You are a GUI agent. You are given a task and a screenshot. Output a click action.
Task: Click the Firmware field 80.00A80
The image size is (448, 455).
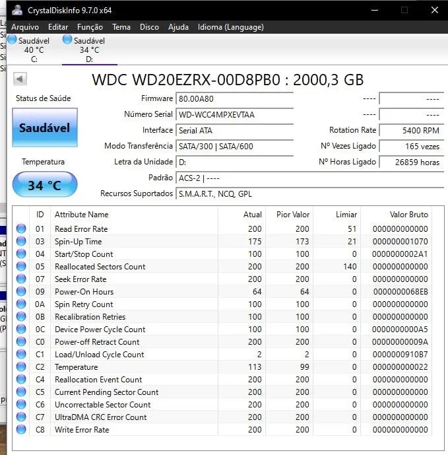[235, 98]
